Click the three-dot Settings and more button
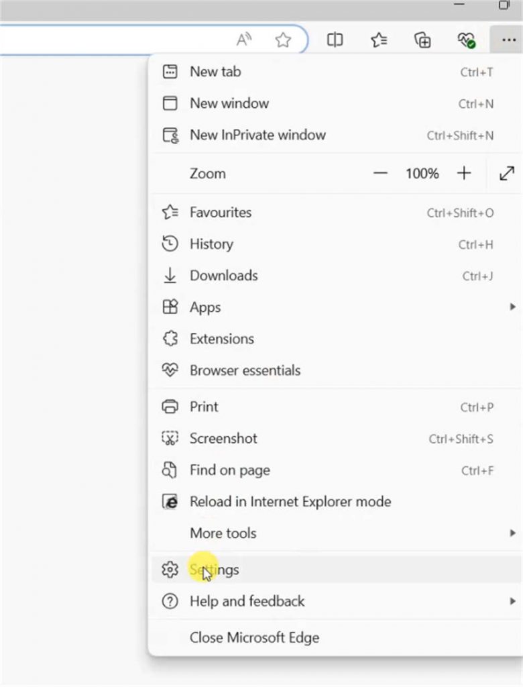This screenshot has width=523, height=687. pyautogui.click(x=506, y=40)
